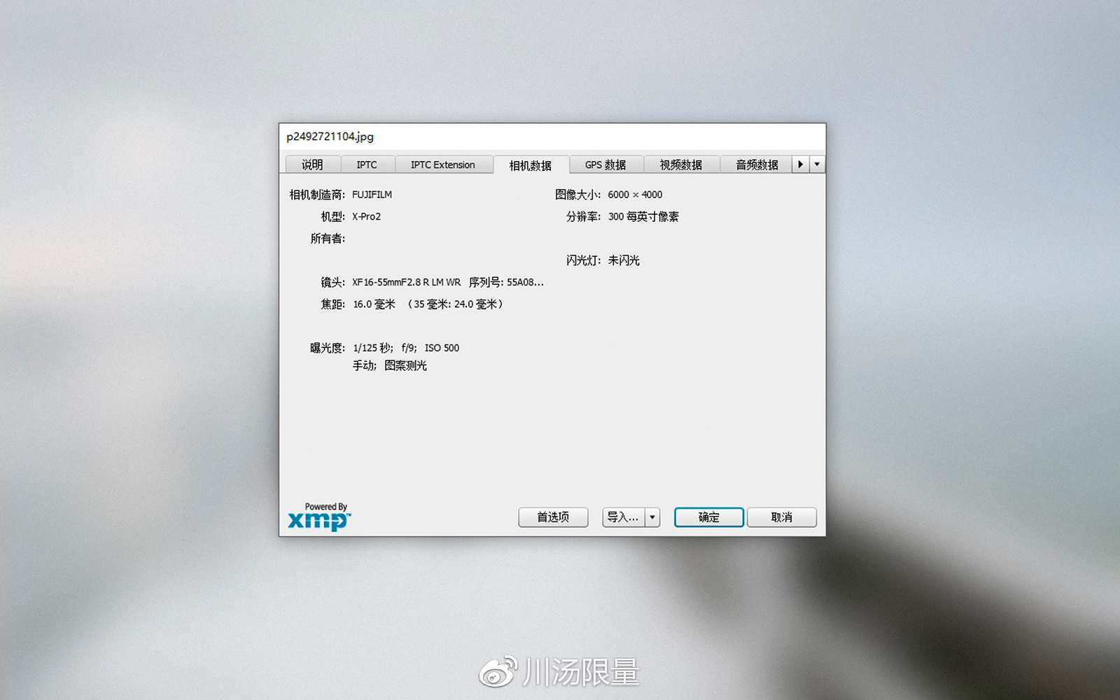Image resolution: width=1120 pixels, height=700 pixels.
Task: Click the 图像大小 label
Action: point(578,195)
